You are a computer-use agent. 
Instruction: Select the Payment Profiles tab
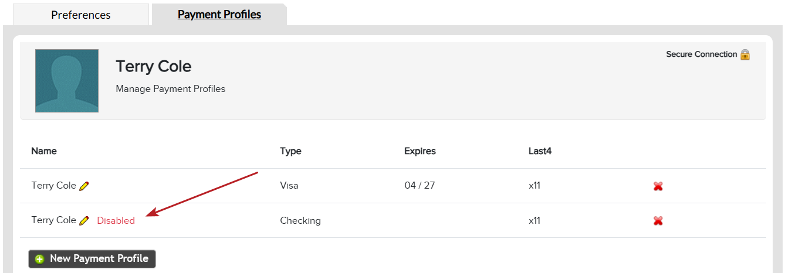219,15
